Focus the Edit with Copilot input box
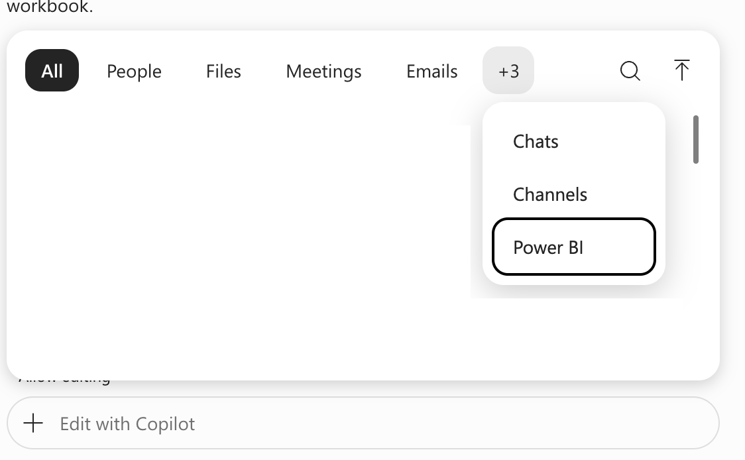Image resolution: width=745 pixels, height=460 pixels. (x=363, y=423)
